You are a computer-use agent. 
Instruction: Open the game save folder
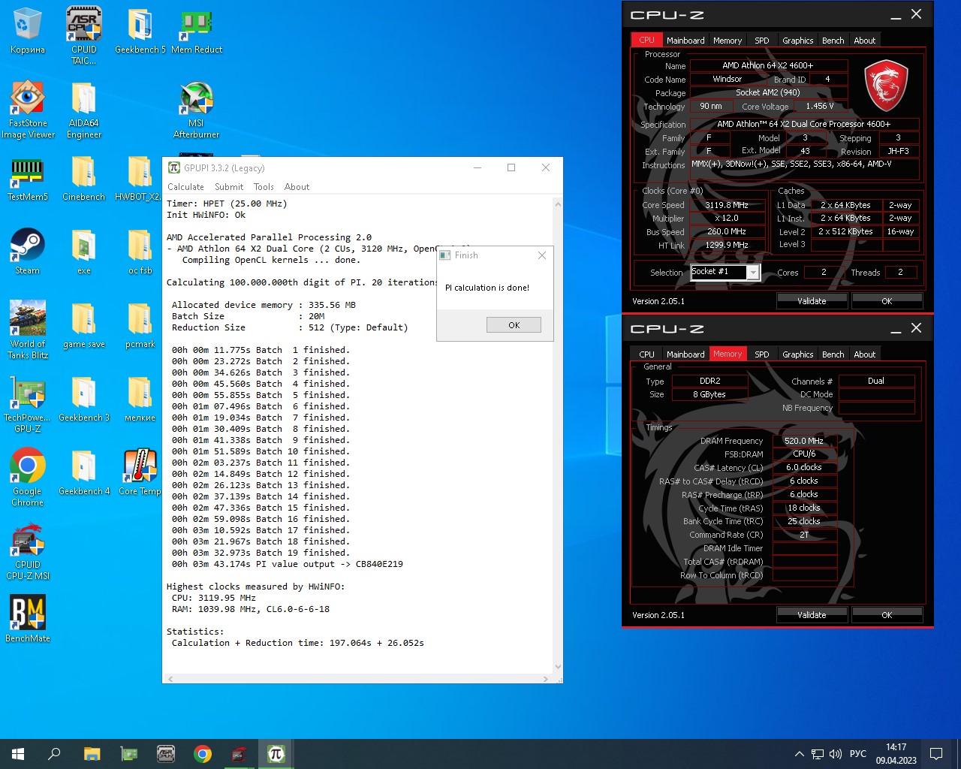(84, 326)
